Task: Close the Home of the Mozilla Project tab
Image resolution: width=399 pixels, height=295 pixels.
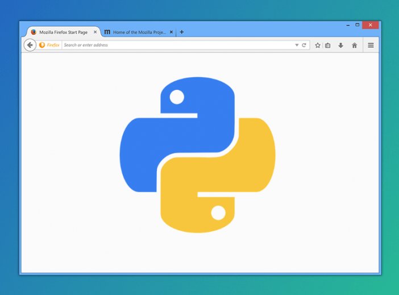Action: click(x=171, y=32)
